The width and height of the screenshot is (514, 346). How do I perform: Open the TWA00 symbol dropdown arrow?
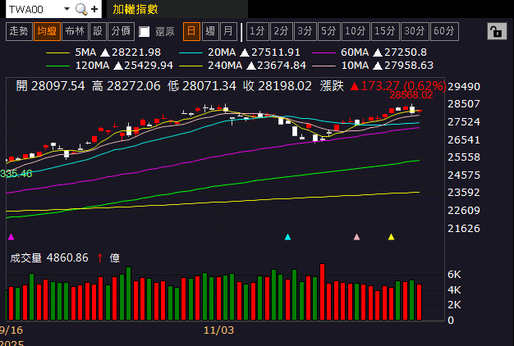point(67,9)
